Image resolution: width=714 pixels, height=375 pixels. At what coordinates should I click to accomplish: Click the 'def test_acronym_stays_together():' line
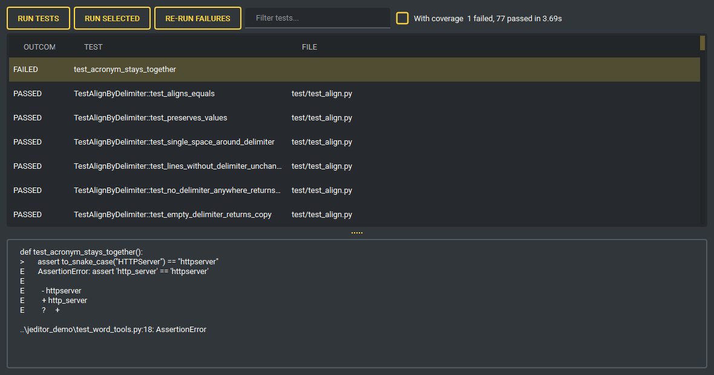(x=82, y=252)
